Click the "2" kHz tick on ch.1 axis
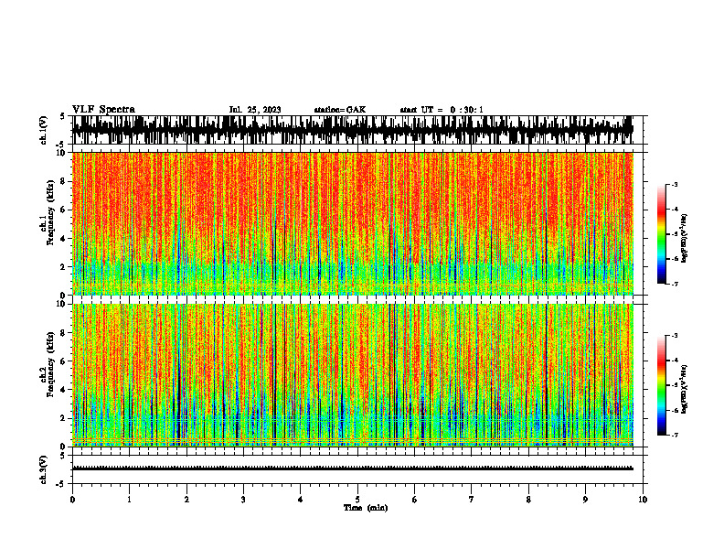 [63, 266]
